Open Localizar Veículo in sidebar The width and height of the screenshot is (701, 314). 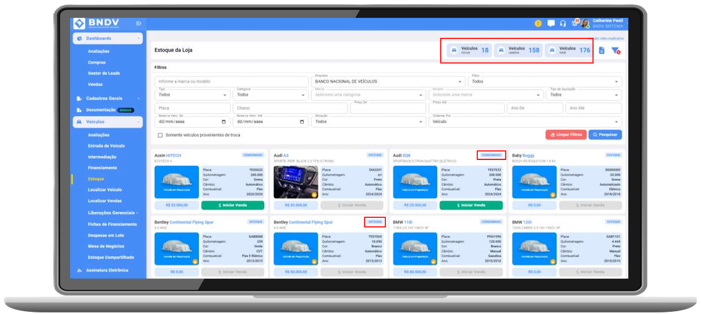coord(105,190)
